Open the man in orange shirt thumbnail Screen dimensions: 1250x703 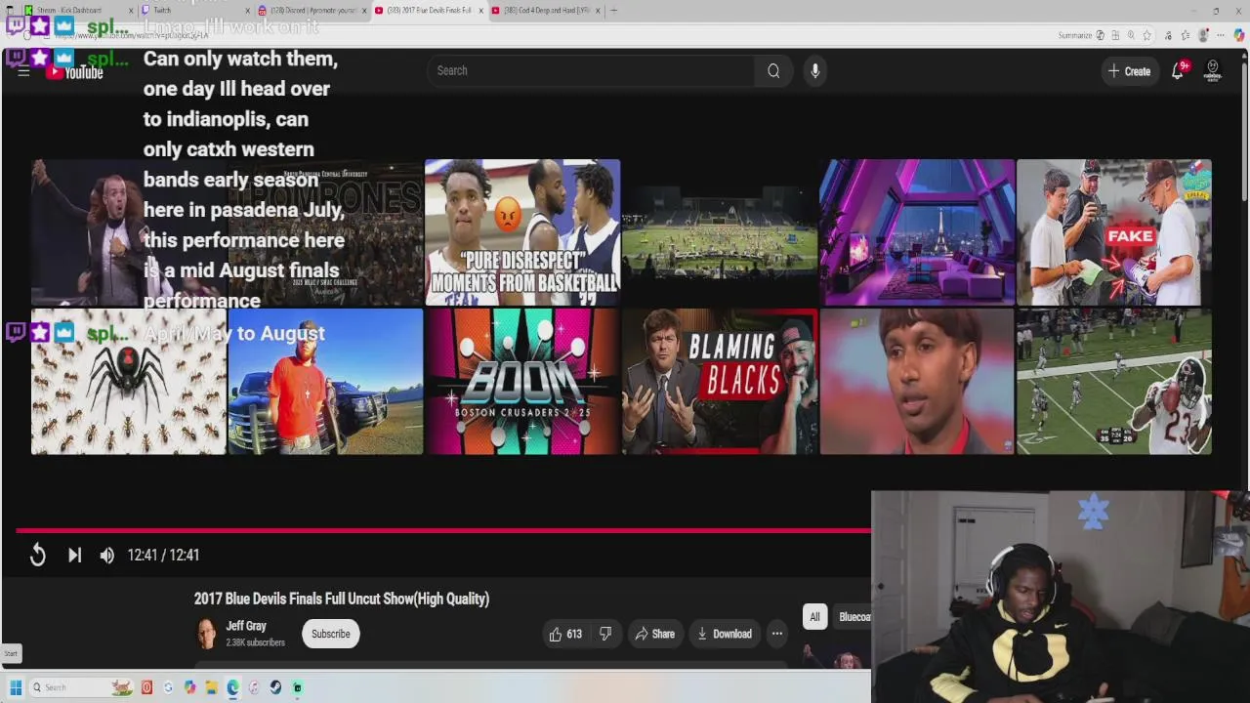point(325,382)
